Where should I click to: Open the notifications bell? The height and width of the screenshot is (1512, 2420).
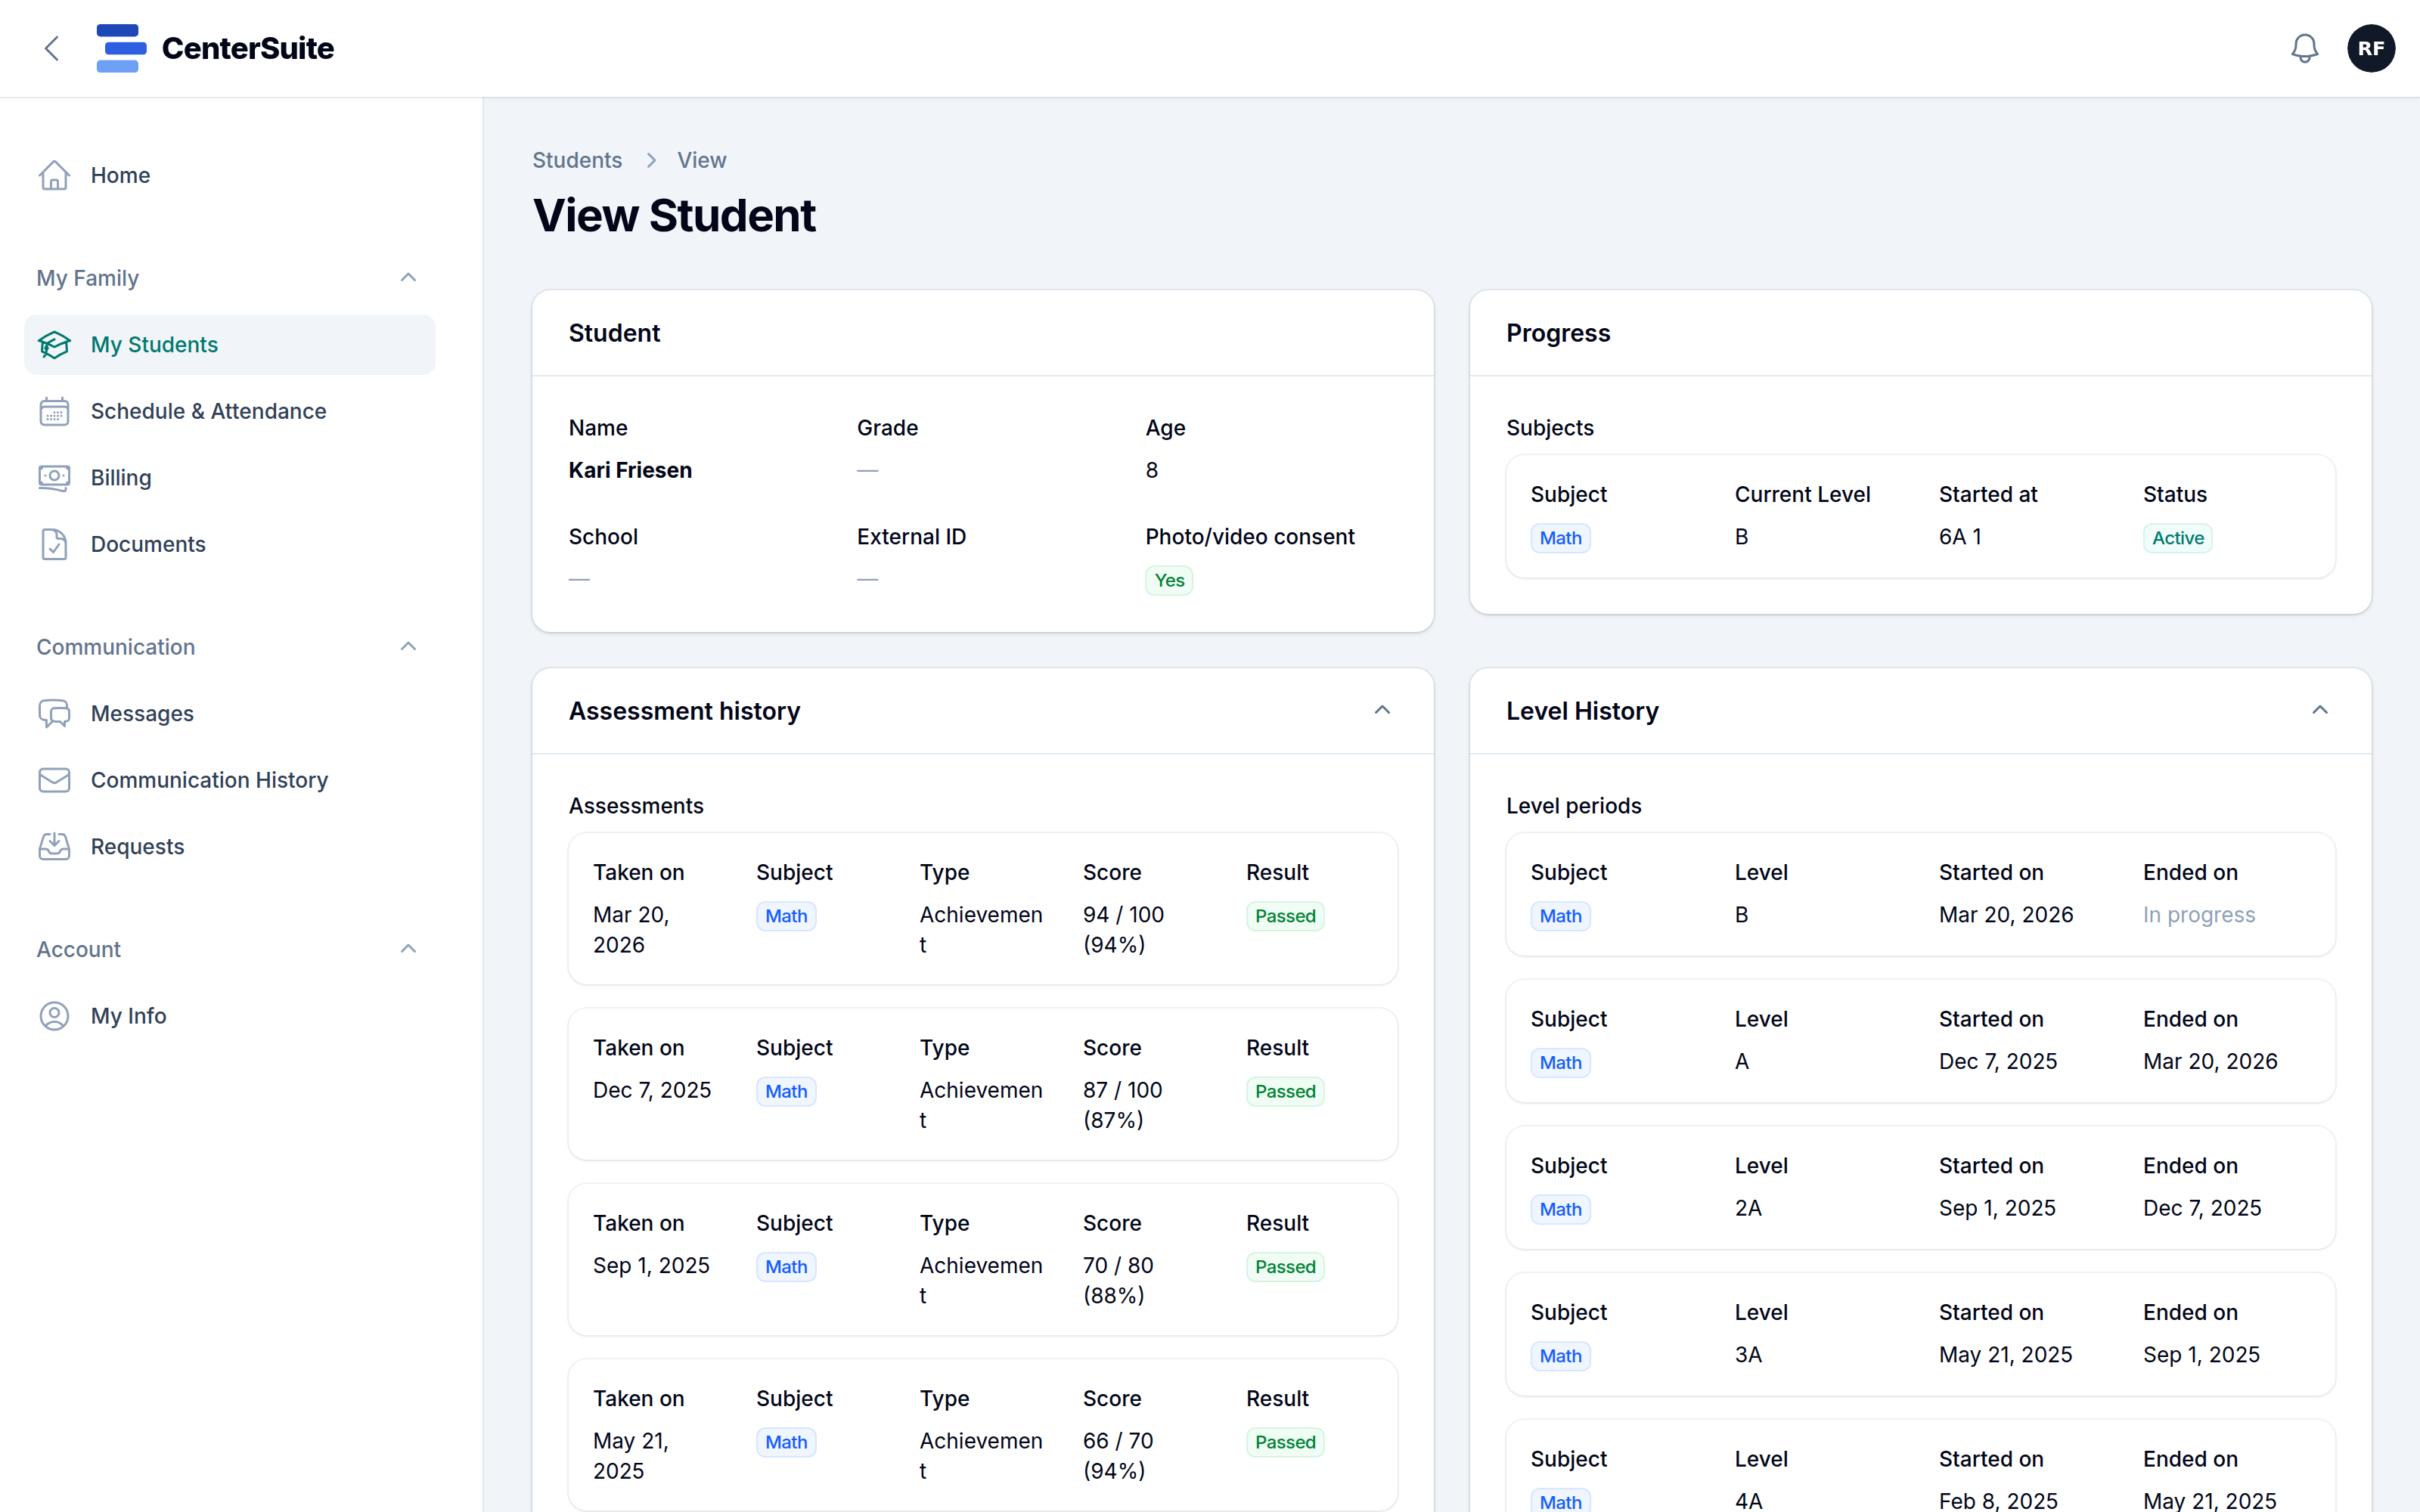coord(2304,48)
